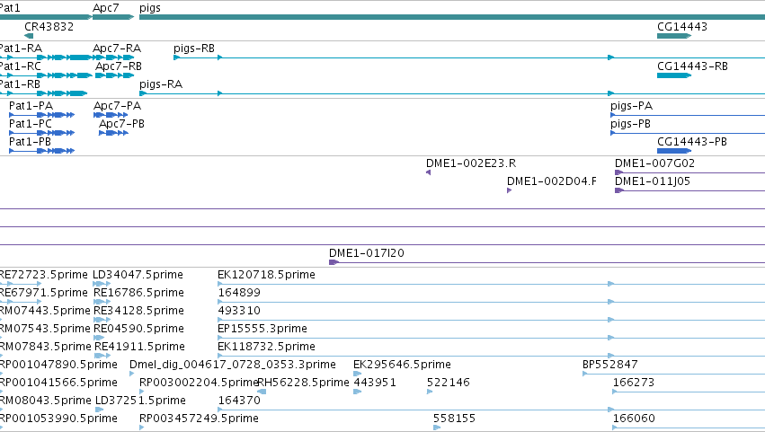The height and width of the screenshot is (432, 765).
Task: Select EST RM07443.5prime label
Action: click(45, 311)
